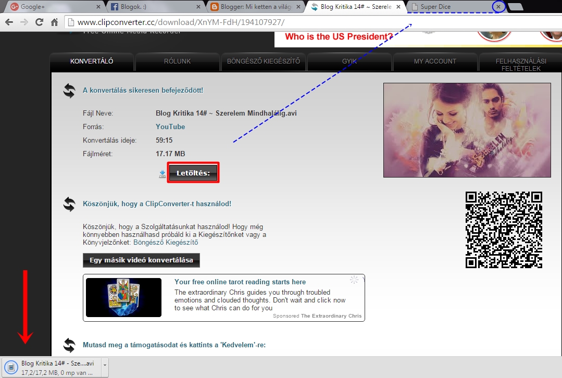Click the YouTube source link
The image size is (562, 378).
170,127
